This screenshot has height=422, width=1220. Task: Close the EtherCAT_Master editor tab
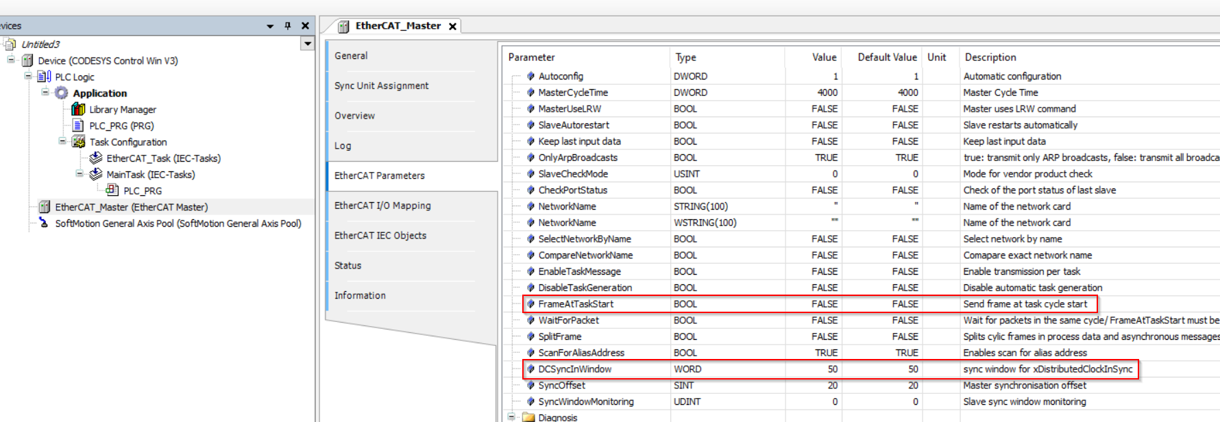[x=452, y=27]
